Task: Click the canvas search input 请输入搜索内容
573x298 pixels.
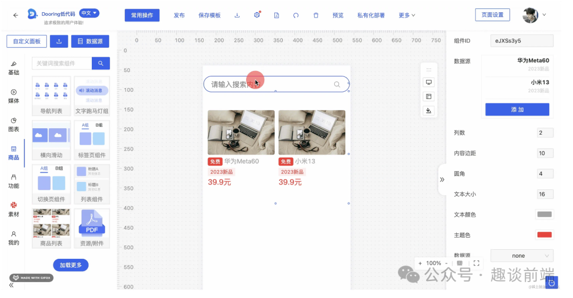Action: [276, 84]
